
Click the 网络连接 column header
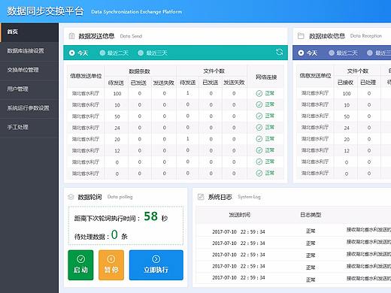266,77
